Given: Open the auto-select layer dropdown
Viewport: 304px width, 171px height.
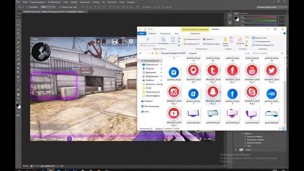Looking at the screenshot, I should click(48, 7).
